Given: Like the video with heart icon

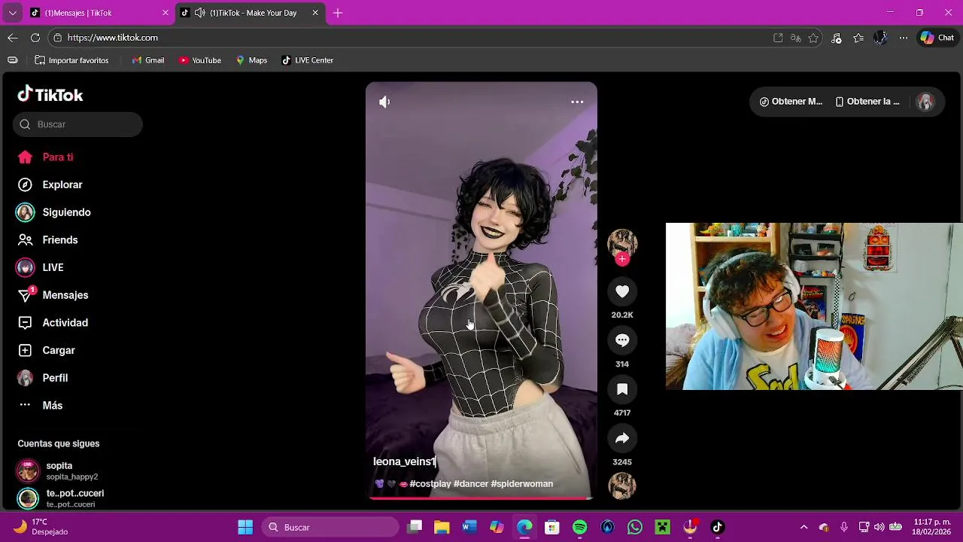Looking at the screenshot, I should (622, 291).
